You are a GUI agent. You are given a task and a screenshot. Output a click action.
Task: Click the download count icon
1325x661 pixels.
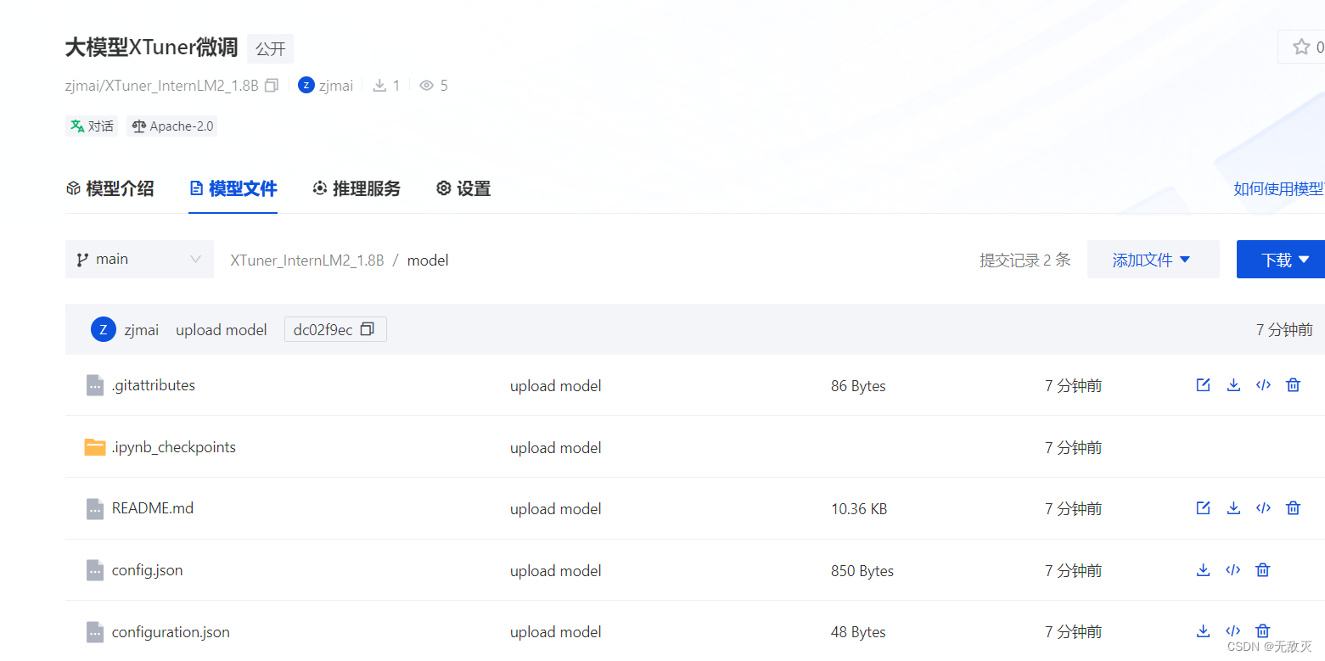[x=379, y=85]
